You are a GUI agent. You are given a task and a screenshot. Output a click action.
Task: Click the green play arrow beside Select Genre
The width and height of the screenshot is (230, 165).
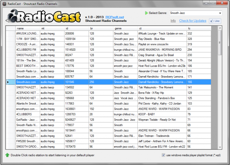point(146,13)
